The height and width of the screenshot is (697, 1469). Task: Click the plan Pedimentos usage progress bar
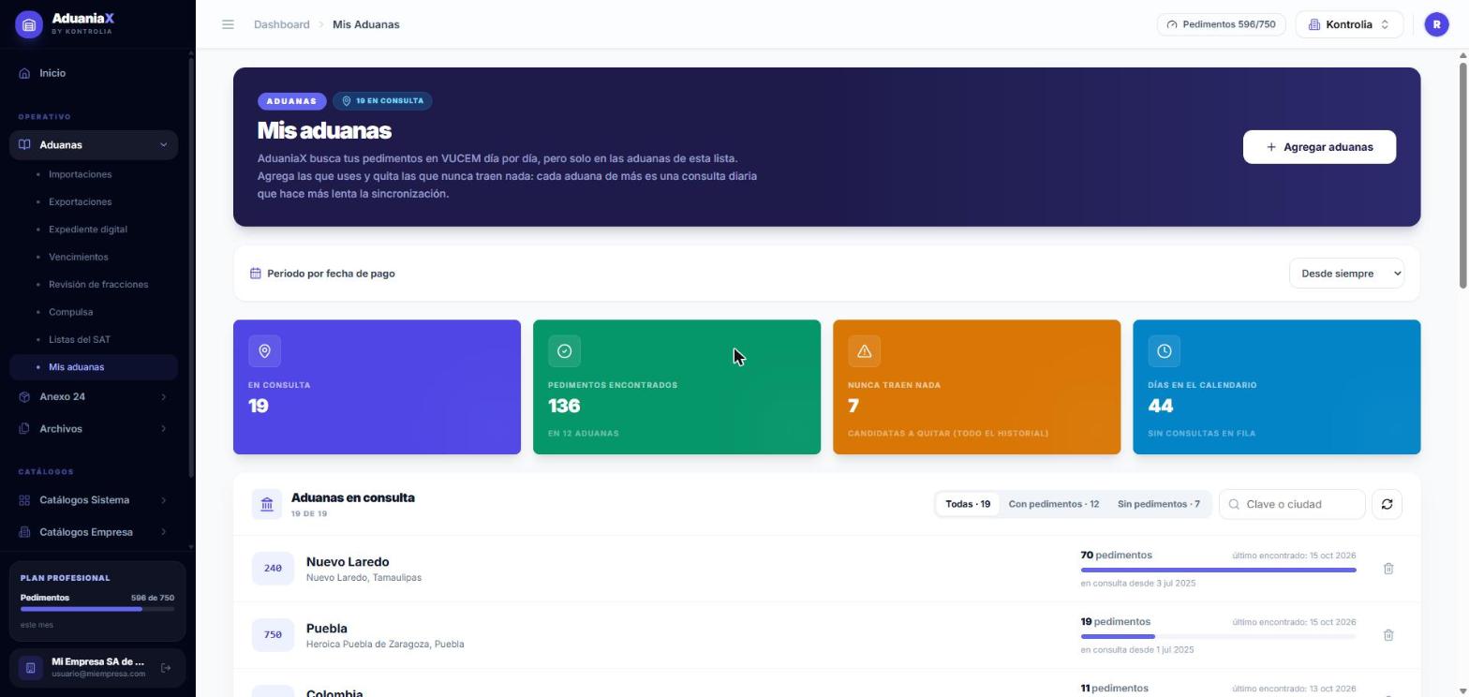(x=96, y=609)
